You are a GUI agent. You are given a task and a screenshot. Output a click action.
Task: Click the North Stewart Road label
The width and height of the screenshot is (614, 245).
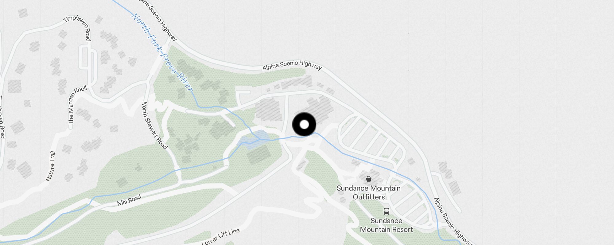(x=154, y=126)
